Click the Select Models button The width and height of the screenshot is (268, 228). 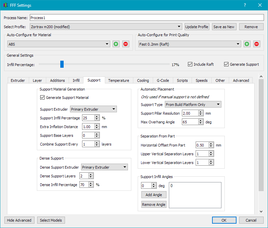click(x=51, y=220)
